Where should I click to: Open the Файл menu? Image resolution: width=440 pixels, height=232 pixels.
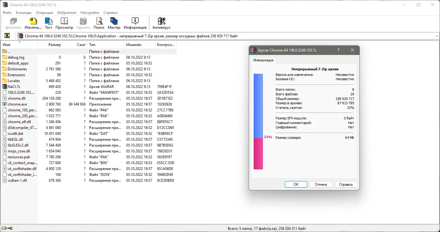coord(7,13)
